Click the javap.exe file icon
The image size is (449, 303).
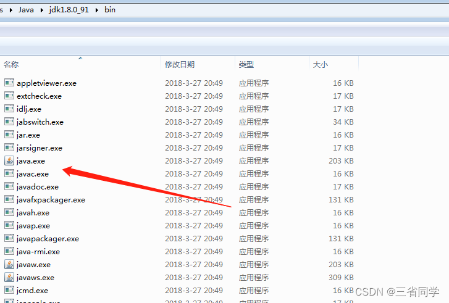coord(9,225)
